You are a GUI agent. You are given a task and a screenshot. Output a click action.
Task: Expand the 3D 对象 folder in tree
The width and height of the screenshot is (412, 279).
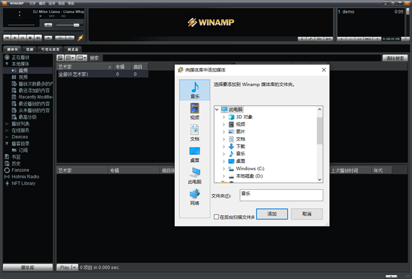(224, 117)
